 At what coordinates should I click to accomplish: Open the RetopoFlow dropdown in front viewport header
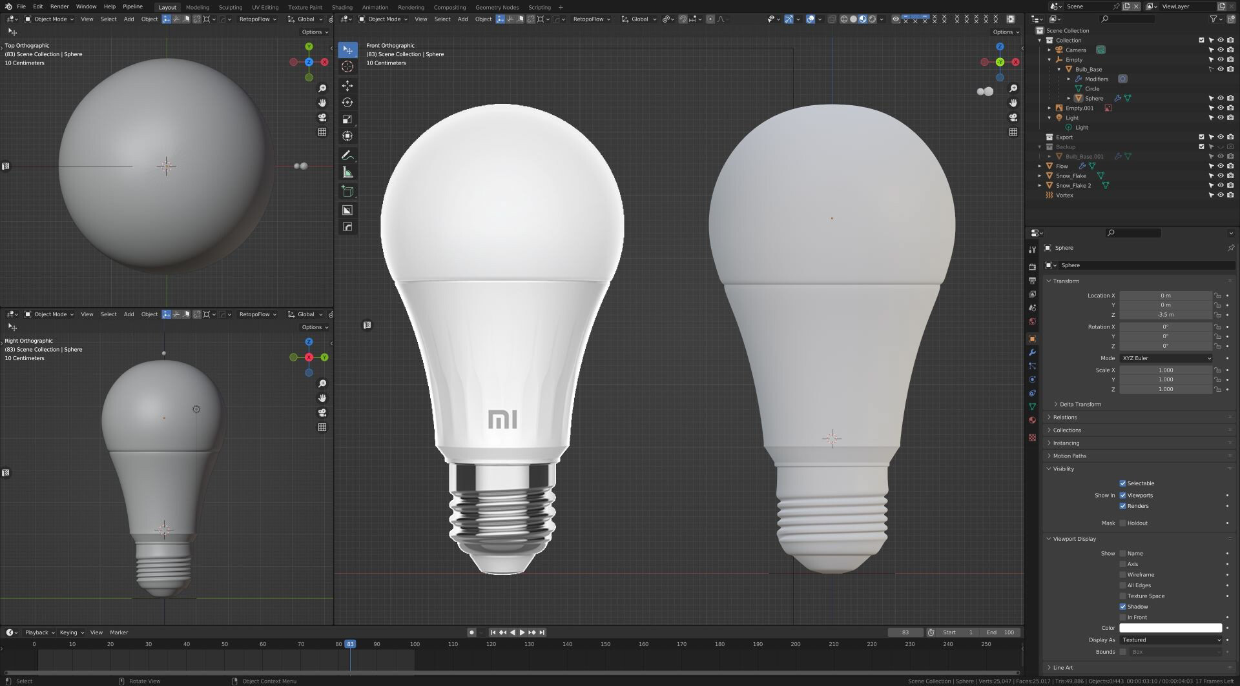point(592,19)
